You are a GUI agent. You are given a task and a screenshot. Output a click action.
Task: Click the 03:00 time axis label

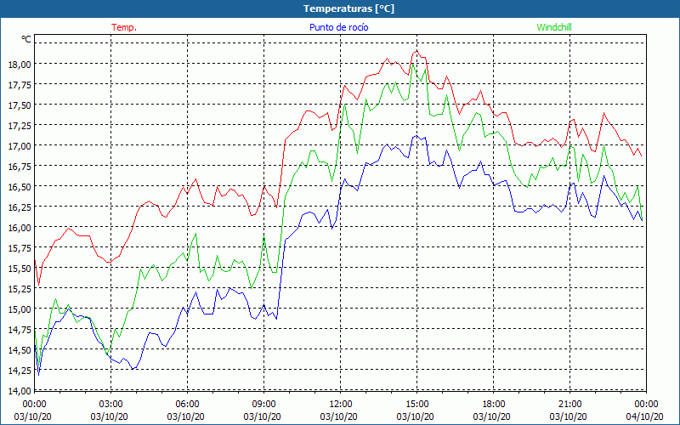pos(111,404)
